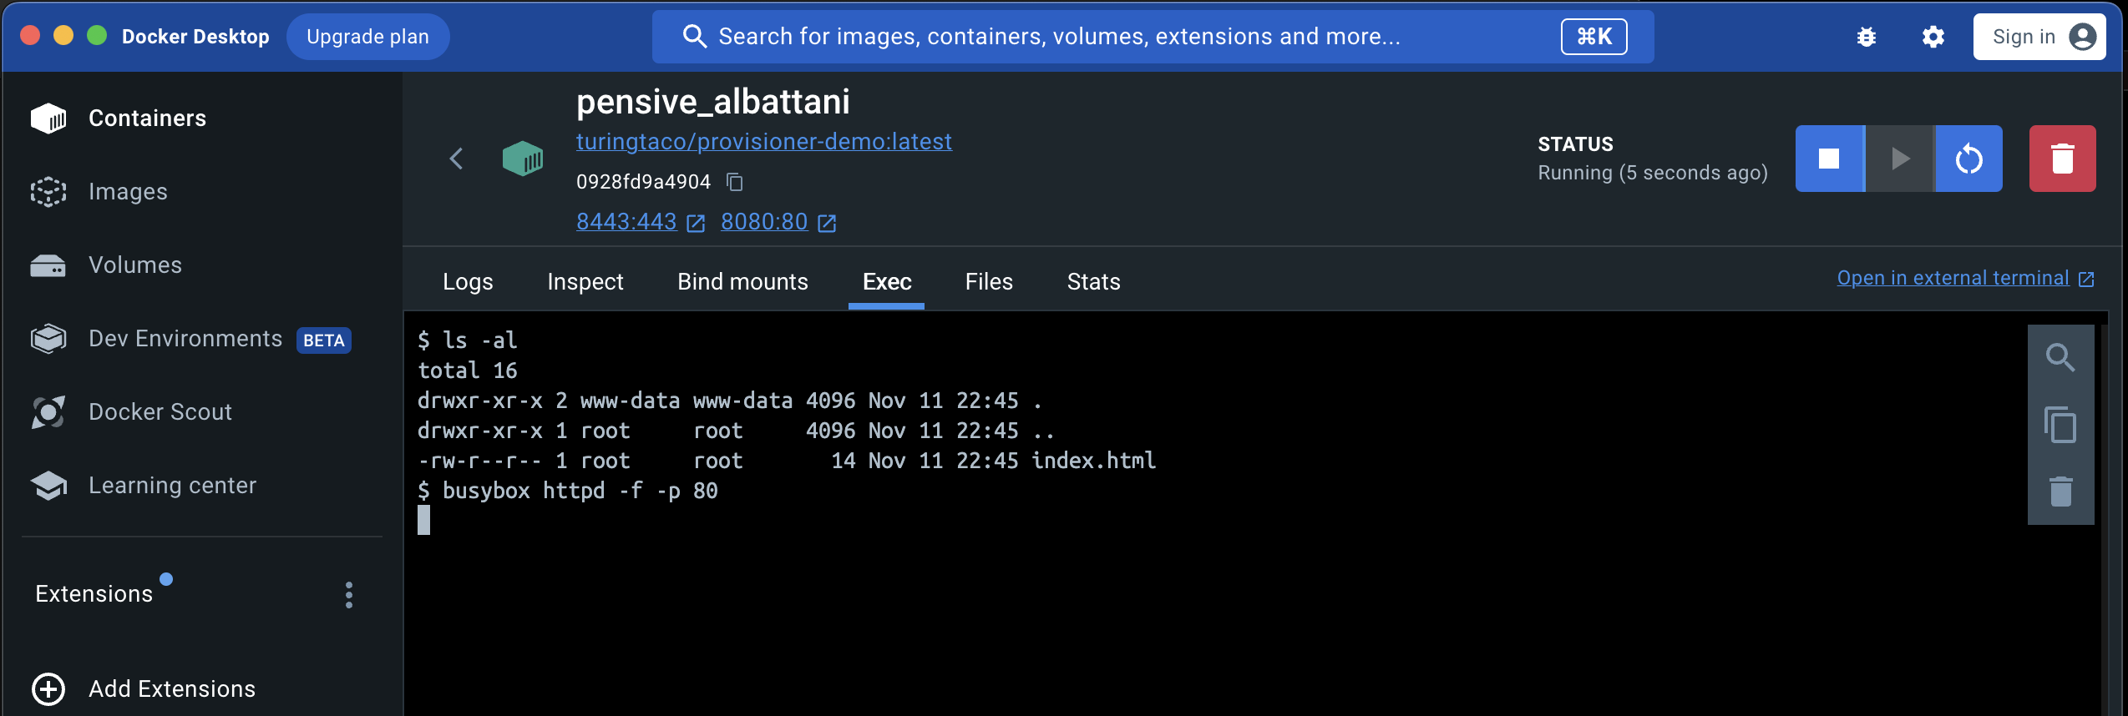The height and width of the screenshot is (716, 2128).
Task: Open the troubleshoot bug icon
Action: coord(1867,37)
